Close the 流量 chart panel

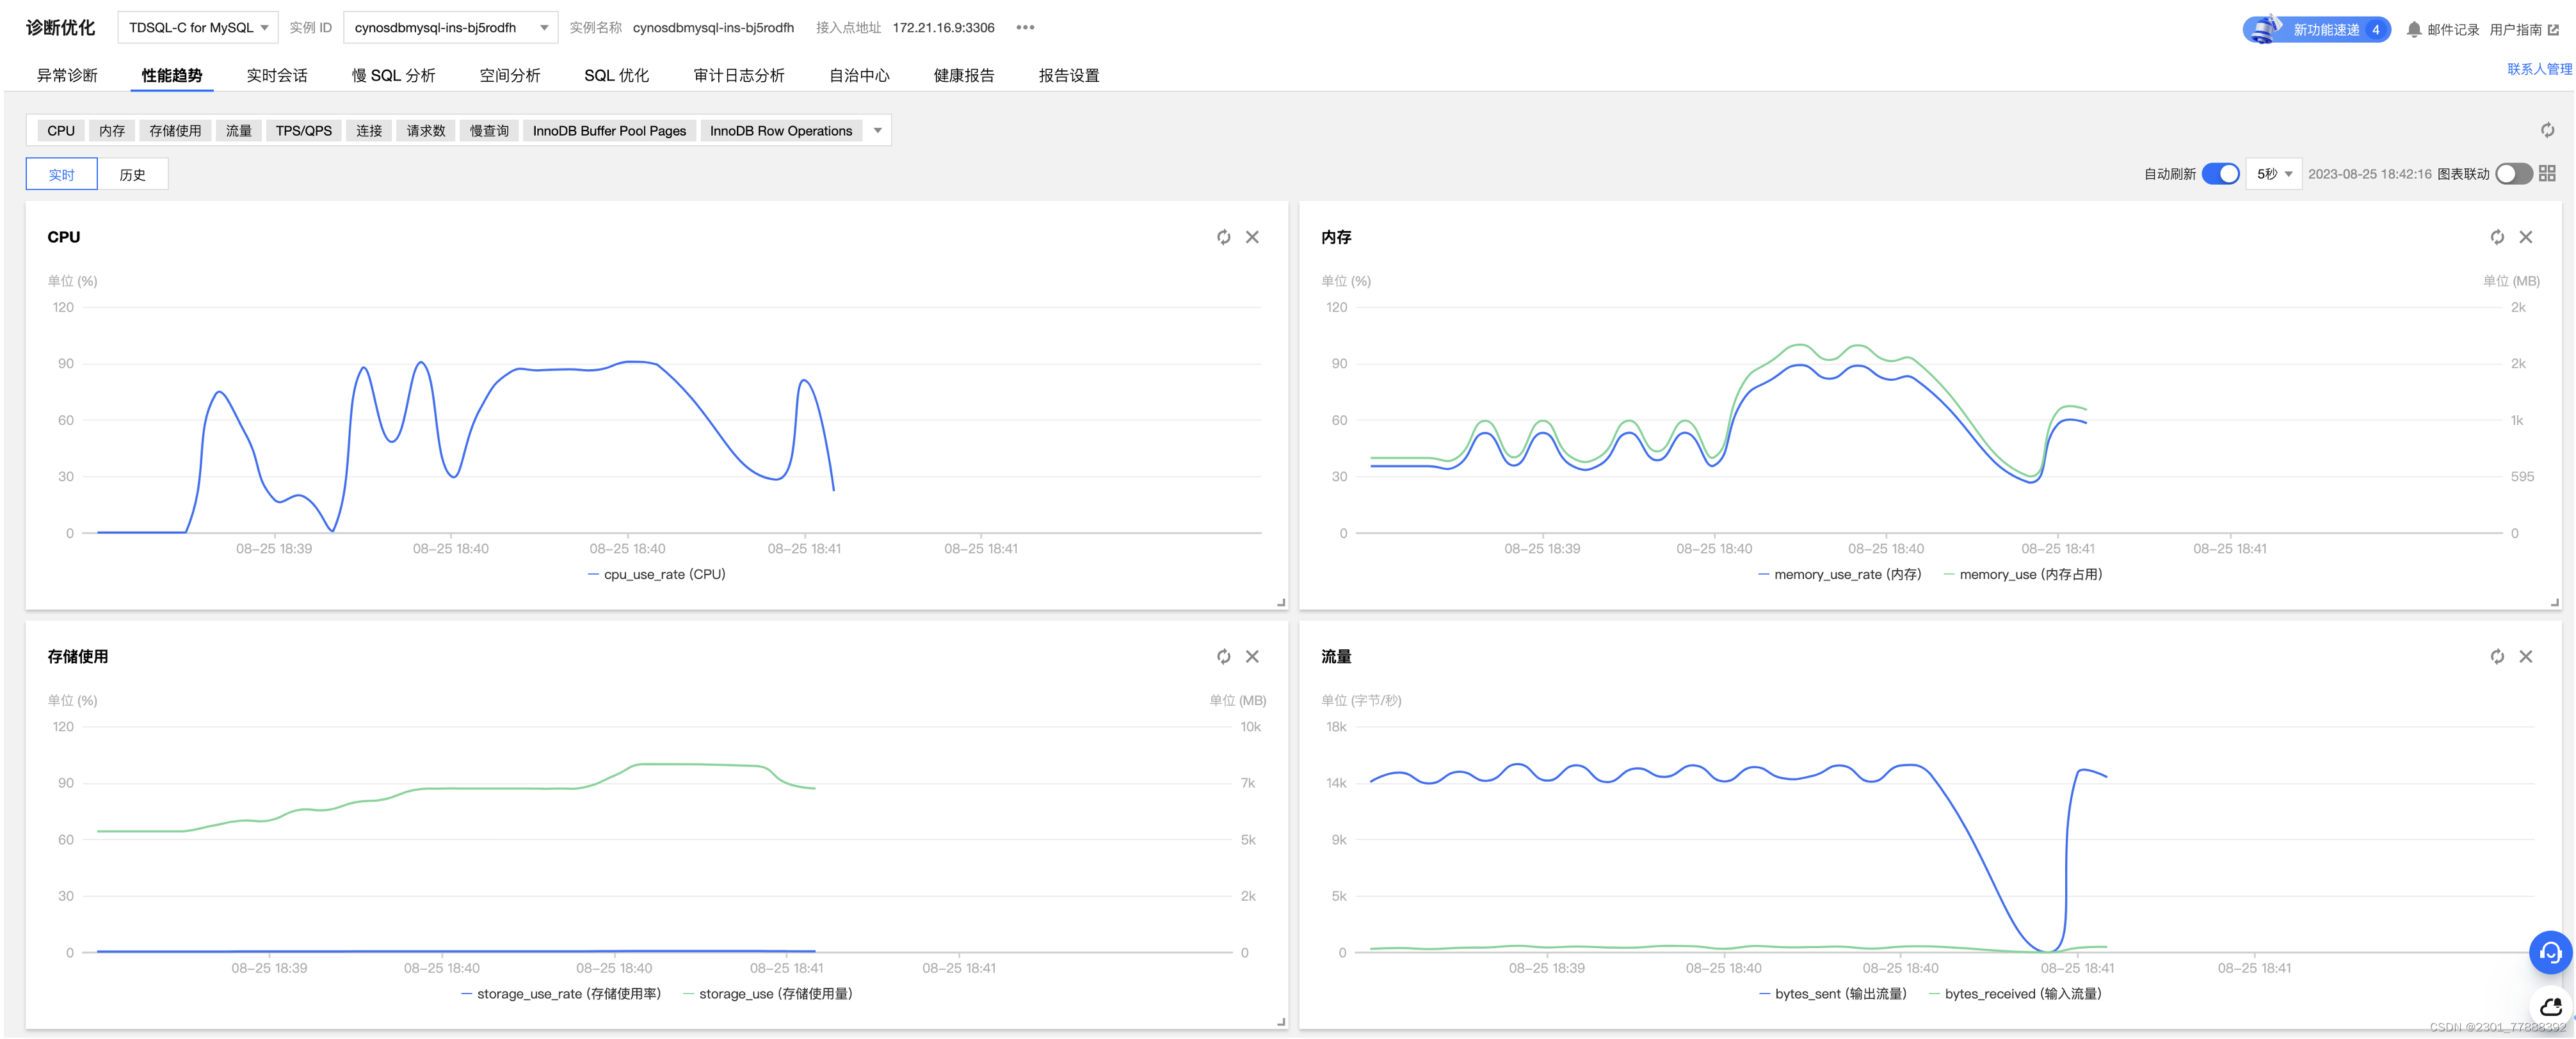[x=2526, y=656]
